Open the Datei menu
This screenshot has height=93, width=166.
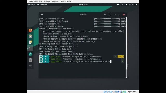tap(31, 1)
